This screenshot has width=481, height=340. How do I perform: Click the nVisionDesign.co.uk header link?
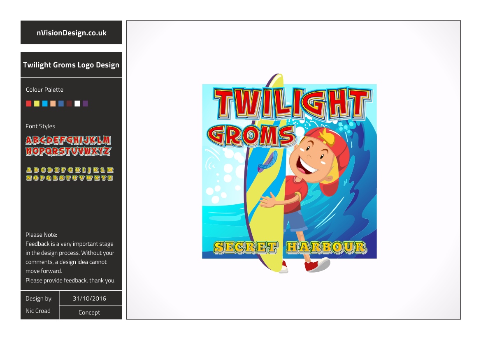pos(71,33)
